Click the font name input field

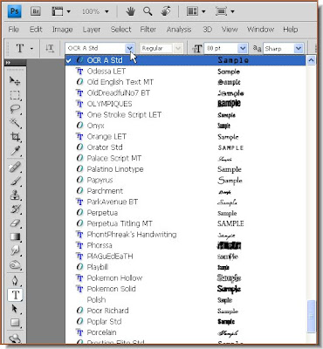click(x=96, y=48)
